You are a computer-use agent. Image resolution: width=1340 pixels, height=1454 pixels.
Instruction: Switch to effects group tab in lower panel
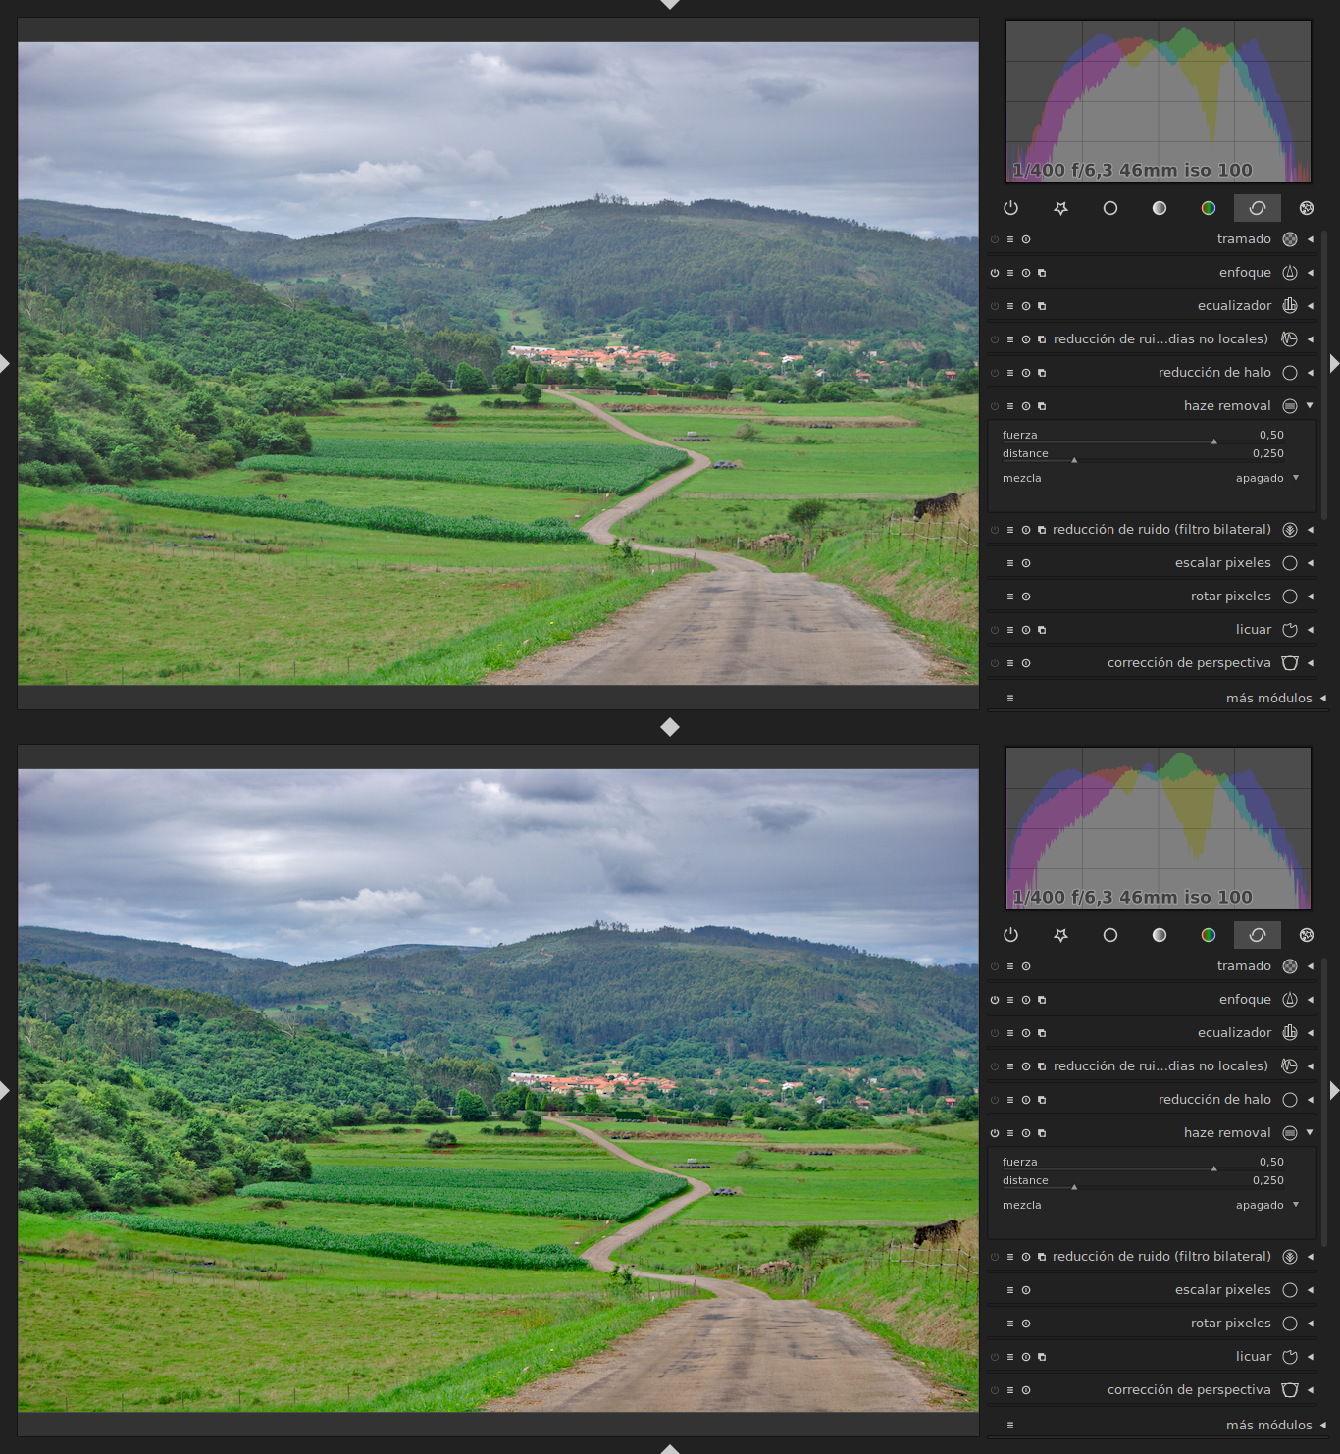coord(1307,935)
